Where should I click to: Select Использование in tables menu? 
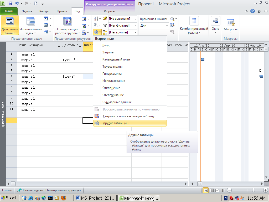click(x=130, y=81)
